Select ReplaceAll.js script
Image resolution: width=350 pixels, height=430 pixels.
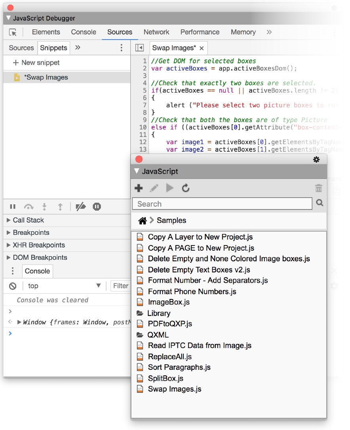click(x=170, y=356)
